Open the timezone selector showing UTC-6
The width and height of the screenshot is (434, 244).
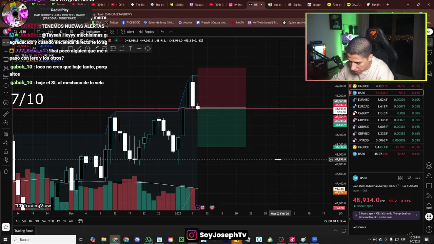point(335,221)
